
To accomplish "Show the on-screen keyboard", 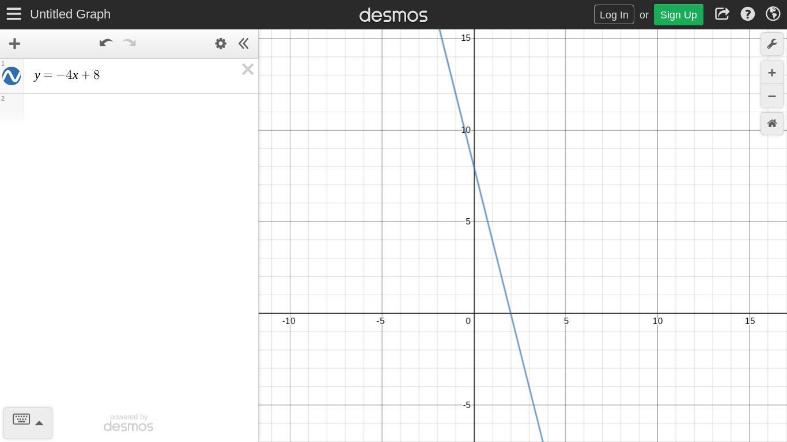I will tap(21, 419).
